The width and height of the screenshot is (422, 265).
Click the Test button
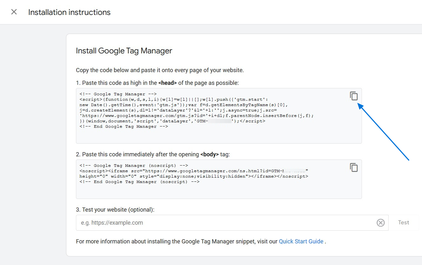tap(404, 223)
